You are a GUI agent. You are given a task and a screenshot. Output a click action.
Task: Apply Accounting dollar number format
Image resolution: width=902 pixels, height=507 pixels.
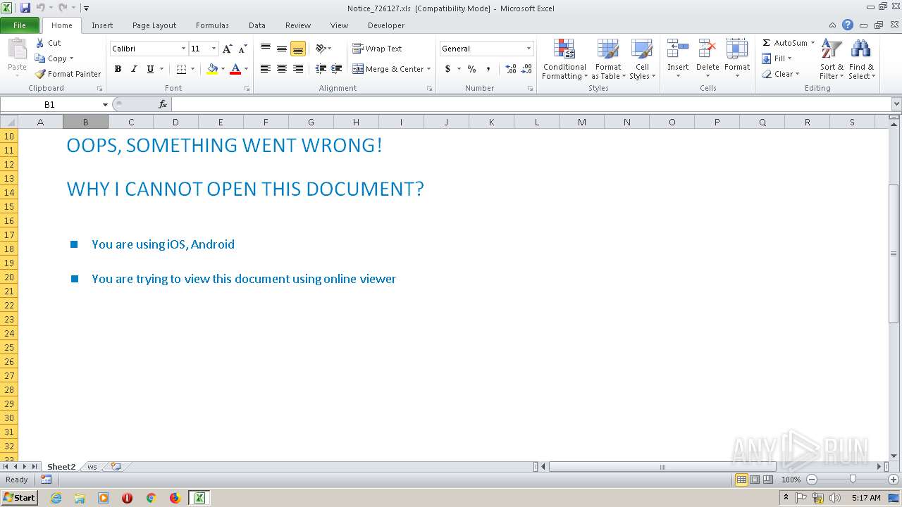(447, 69)
